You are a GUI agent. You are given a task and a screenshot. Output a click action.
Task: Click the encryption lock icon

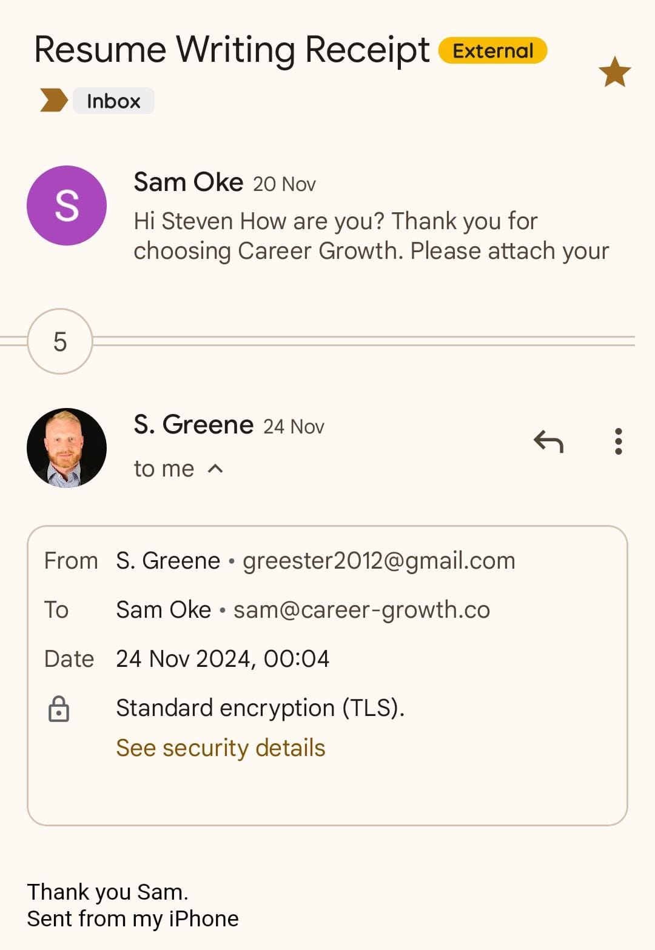pos(59,709)
